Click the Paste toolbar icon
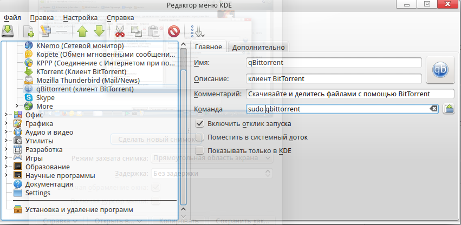The image size is (461, 225). [x=153, y=31]
